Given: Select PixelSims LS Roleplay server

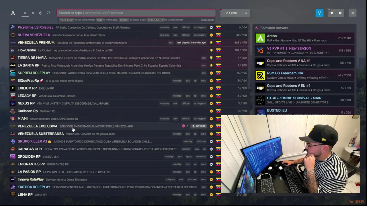Looking at the screenshot, I should 129,27.
